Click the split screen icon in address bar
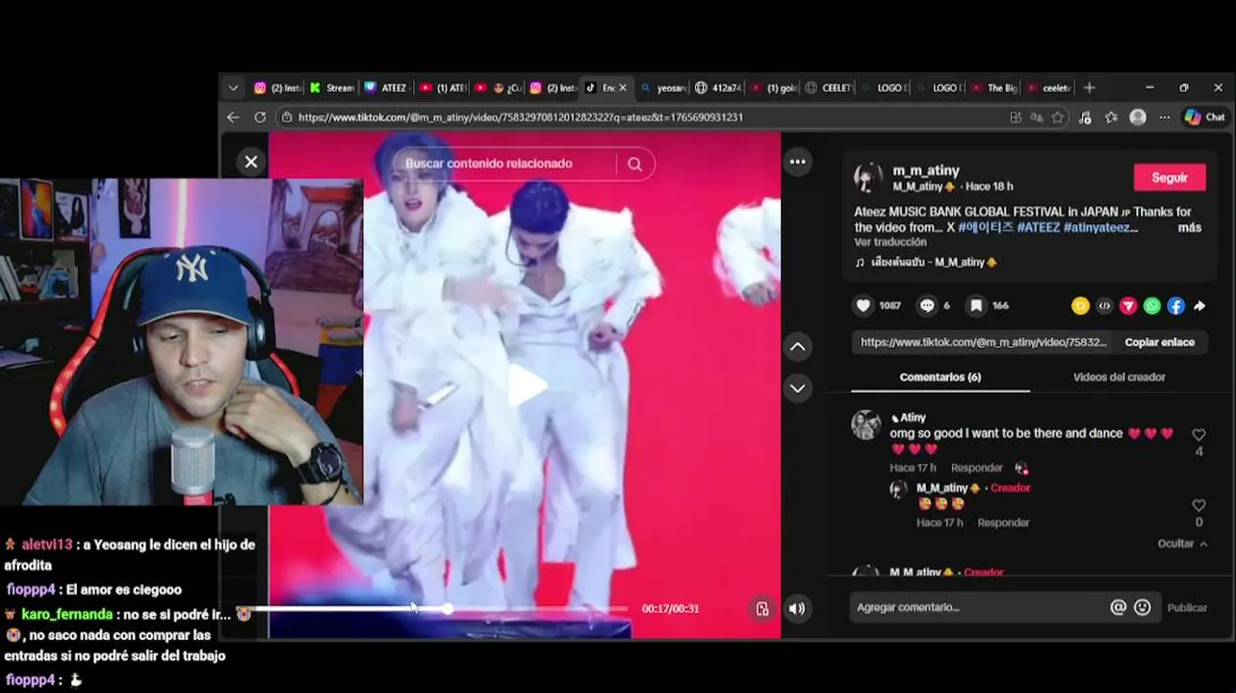This screenshot has width=1236, height=693. [1016, 117]
